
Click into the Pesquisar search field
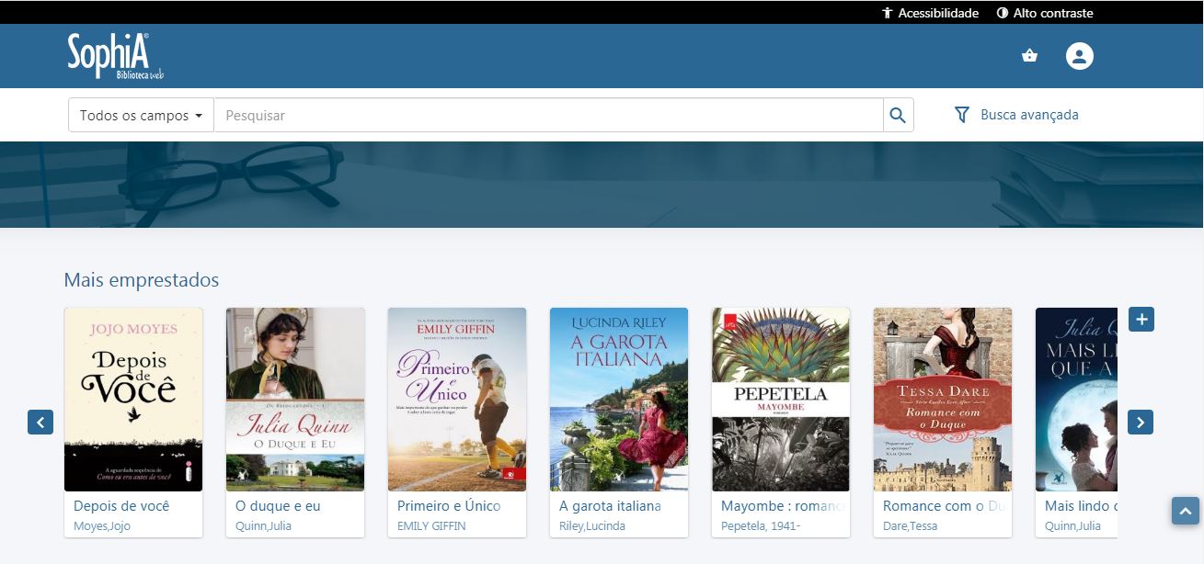coord(547,116)
